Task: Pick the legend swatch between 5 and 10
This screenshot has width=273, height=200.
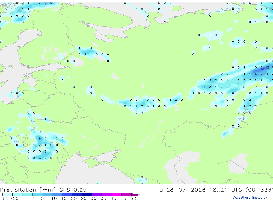Action: [47, 195]
